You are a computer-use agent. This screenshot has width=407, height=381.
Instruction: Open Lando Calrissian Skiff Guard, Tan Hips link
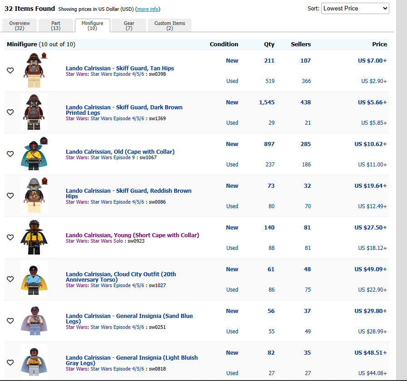[120, 68]
